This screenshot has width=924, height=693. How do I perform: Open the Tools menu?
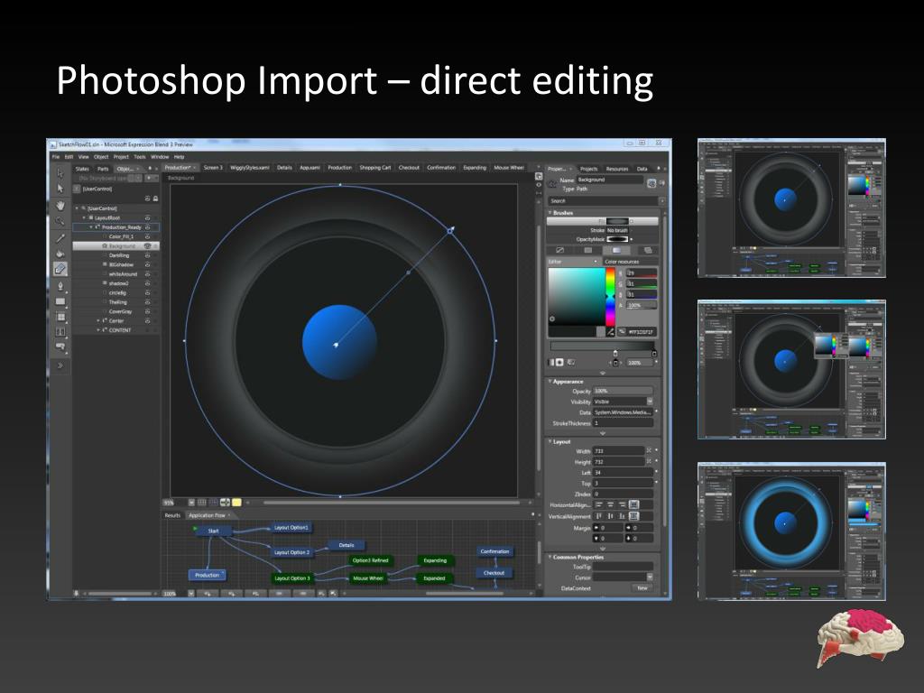(140, 157)
